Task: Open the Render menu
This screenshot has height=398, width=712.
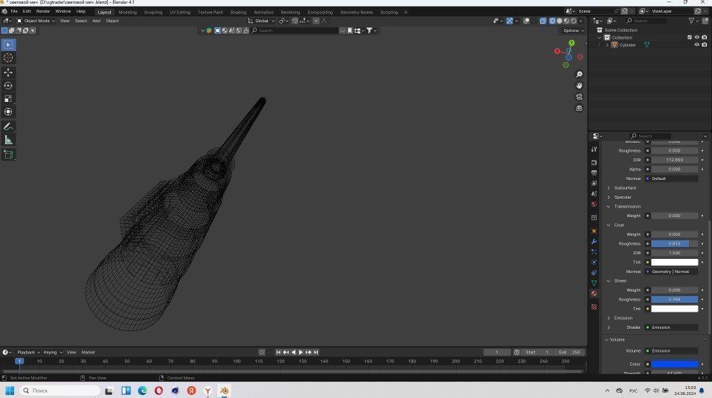Action: pyautogui.click(x=42, y=11)
